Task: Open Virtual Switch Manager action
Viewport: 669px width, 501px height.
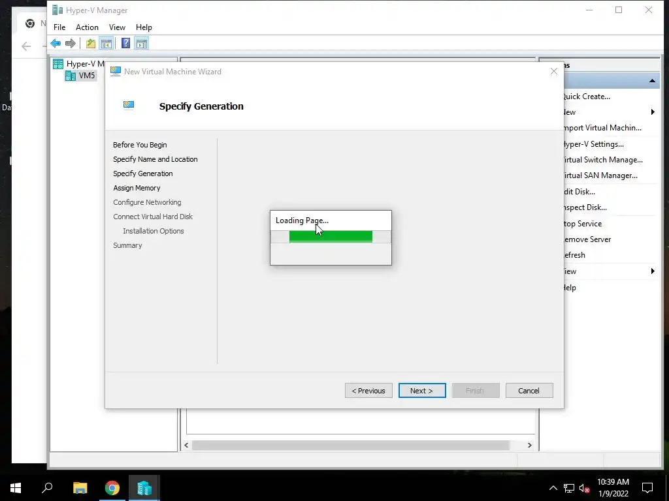Action: click(x=602, y=160)
